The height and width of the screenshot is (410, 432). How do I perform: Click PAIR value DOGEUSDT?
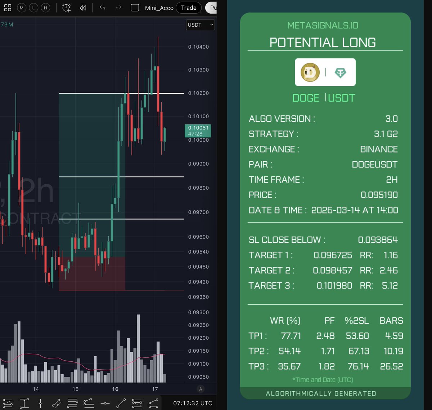point(375,164)
